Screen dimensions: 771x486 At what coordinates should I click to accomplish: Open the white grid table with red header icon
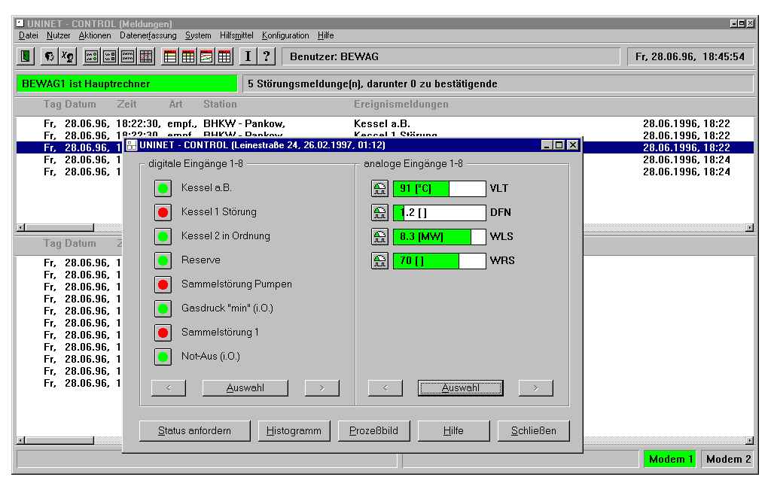224,56
